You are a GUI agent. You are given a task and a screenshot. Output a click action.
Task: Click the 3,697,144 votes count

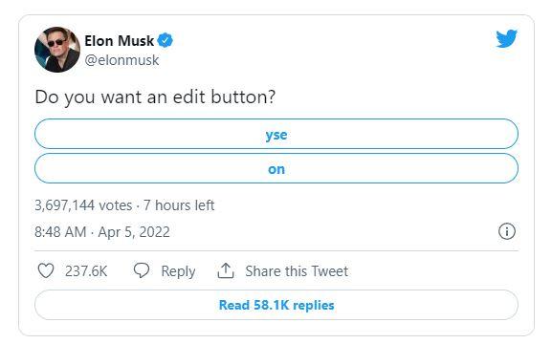coord(83,205)
